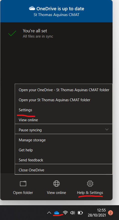
Task: Open the Wi-Fi network tray icon
Action: [65, 213]
